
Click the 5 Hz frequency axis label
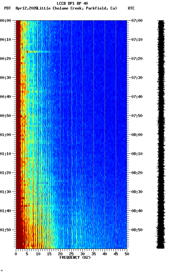27,254
